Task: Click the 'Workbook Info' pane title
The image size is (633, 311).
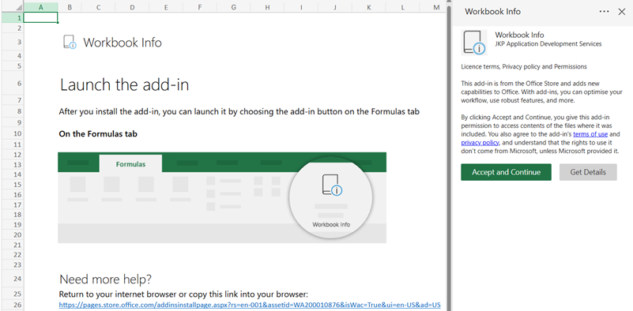Action: click(492, 12)
